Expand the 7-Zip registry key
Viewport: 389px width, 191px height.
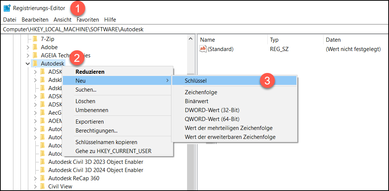(x=28, y=39)
